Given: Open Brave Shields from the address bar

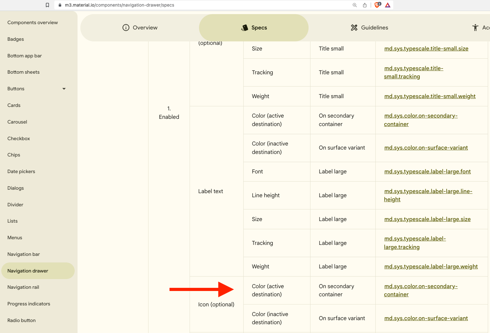Looking at the screenshot, I should (376, 5).
